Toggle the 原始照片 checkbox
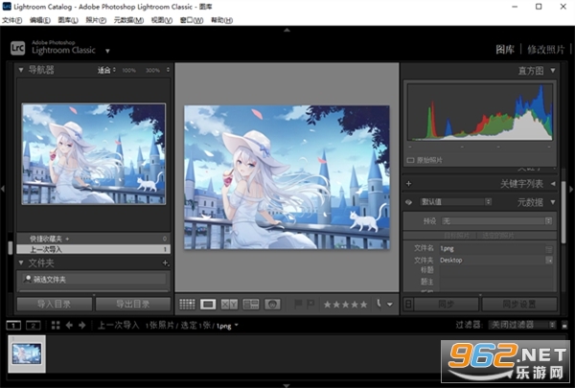This screenshot has width=575, height=388. click(x=410, y=160)
